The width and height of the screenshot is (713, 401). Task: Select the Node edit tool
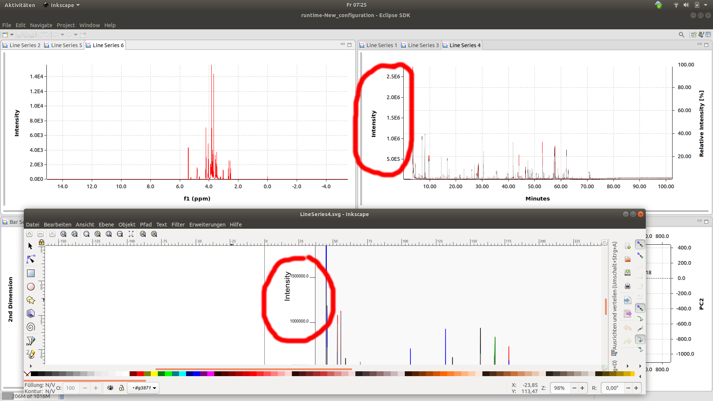click(31, 260)
